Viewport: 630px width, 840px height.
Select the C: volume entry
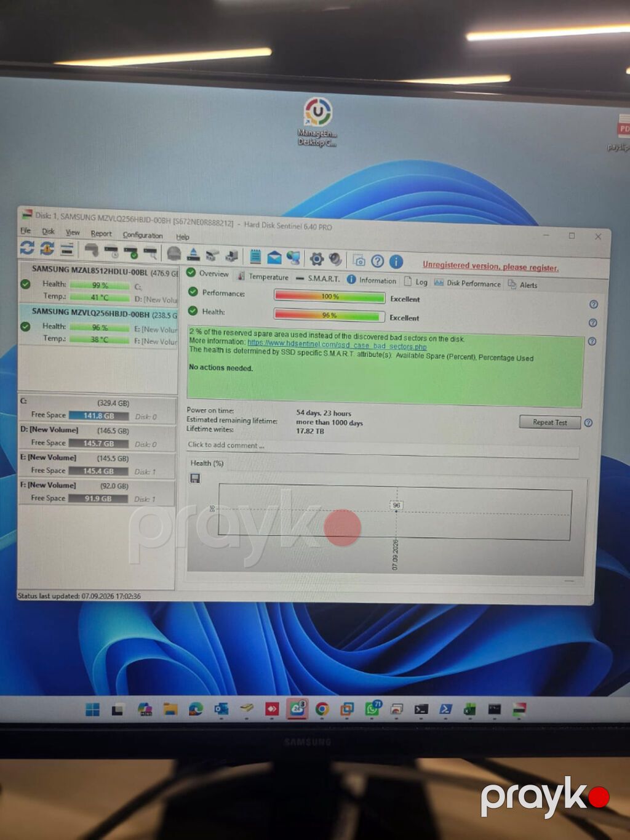[97, 409]
